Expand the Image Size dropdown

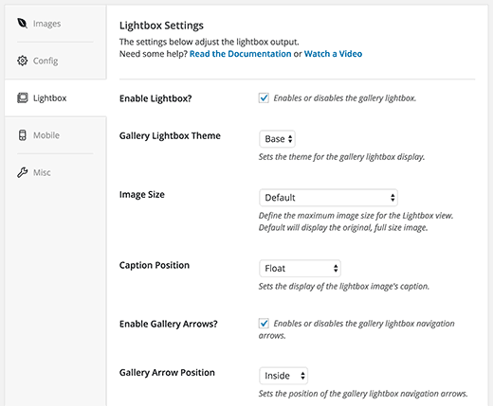[x=328, y=198]
